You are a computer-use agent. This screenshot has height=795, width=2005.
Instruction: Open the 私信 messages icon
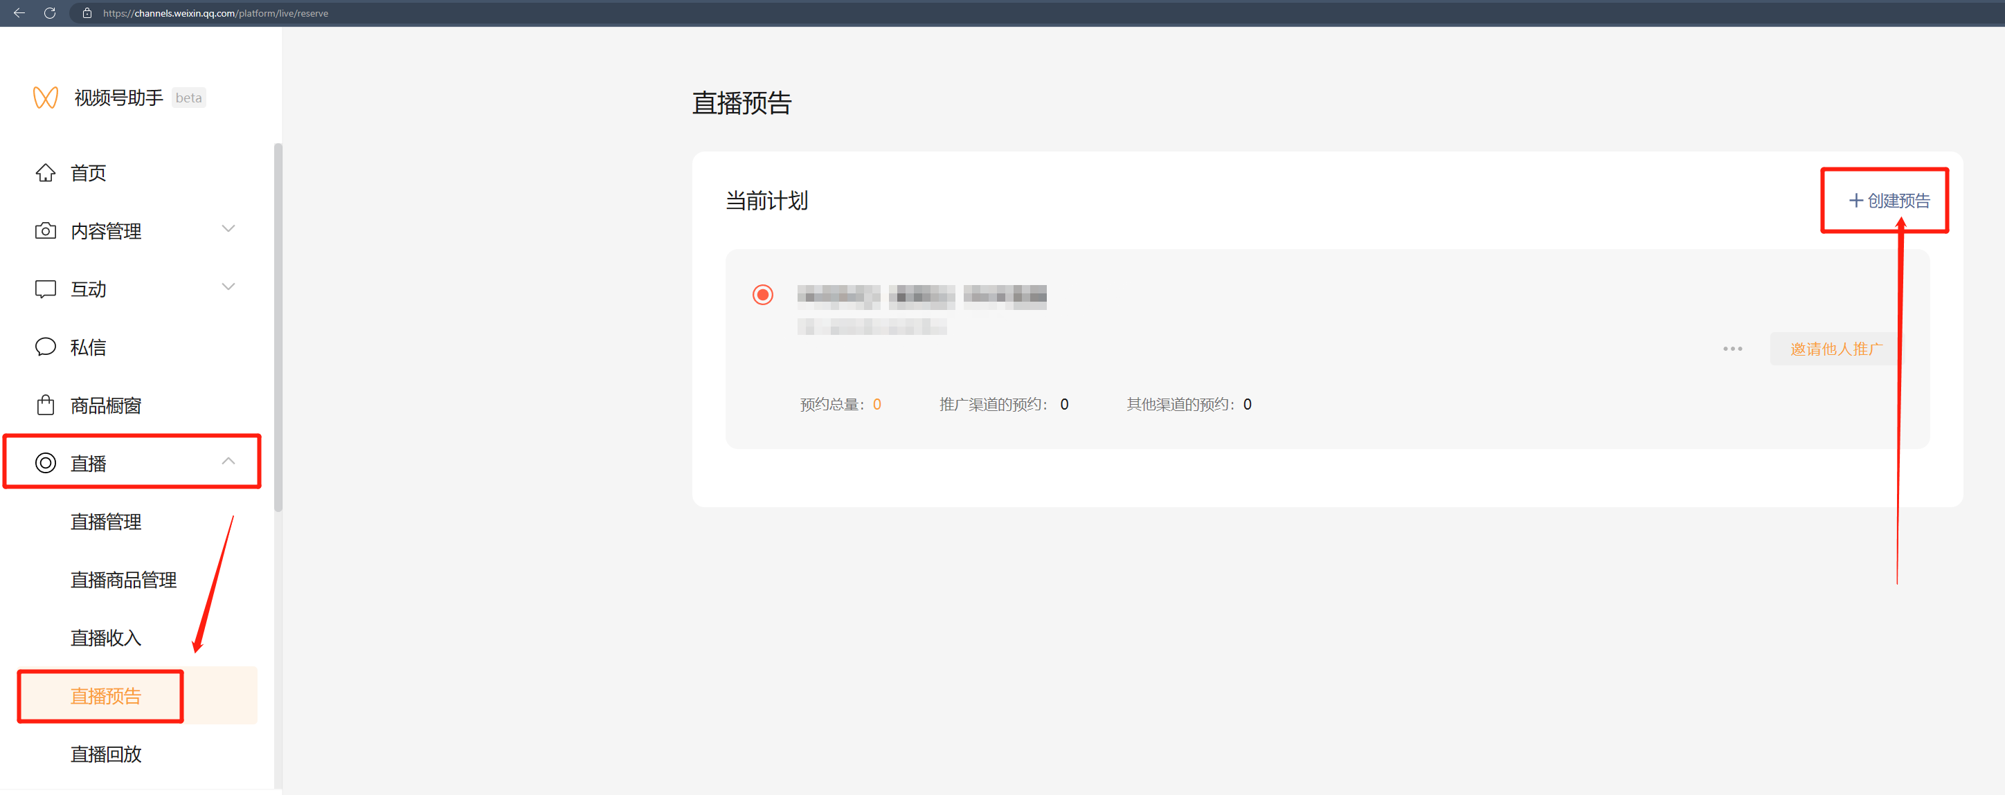coord(45,347)
